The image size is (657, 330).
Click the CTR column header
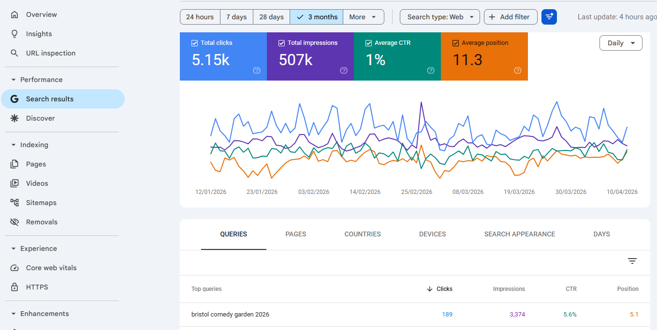tap(571, 289)
